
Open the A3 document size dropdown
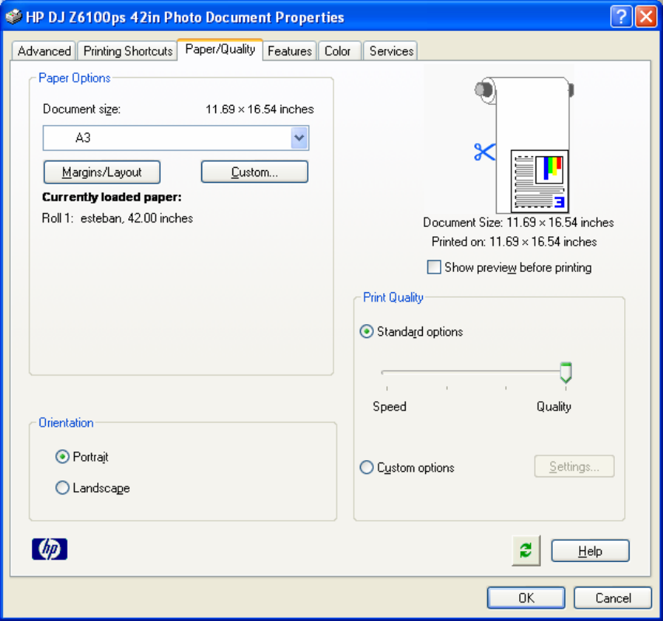[299, 138]
